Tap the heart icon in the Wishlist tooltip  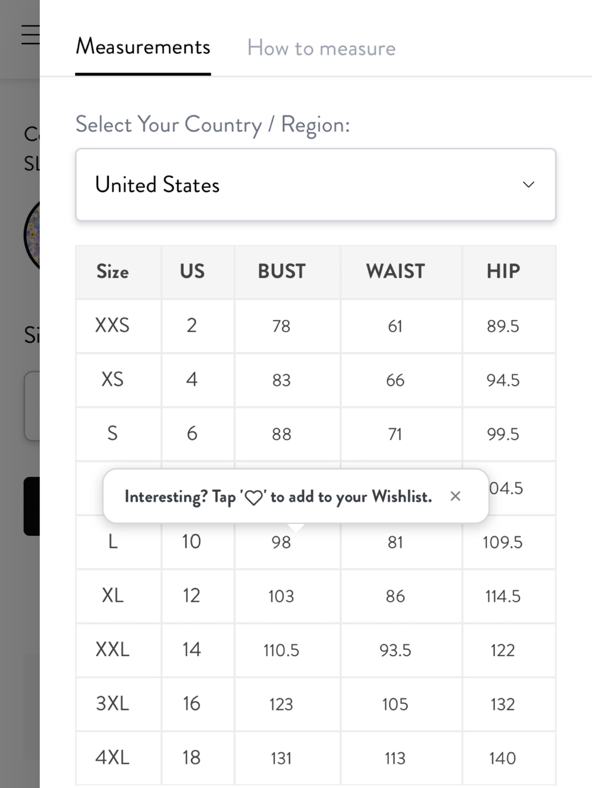(254, 497)
